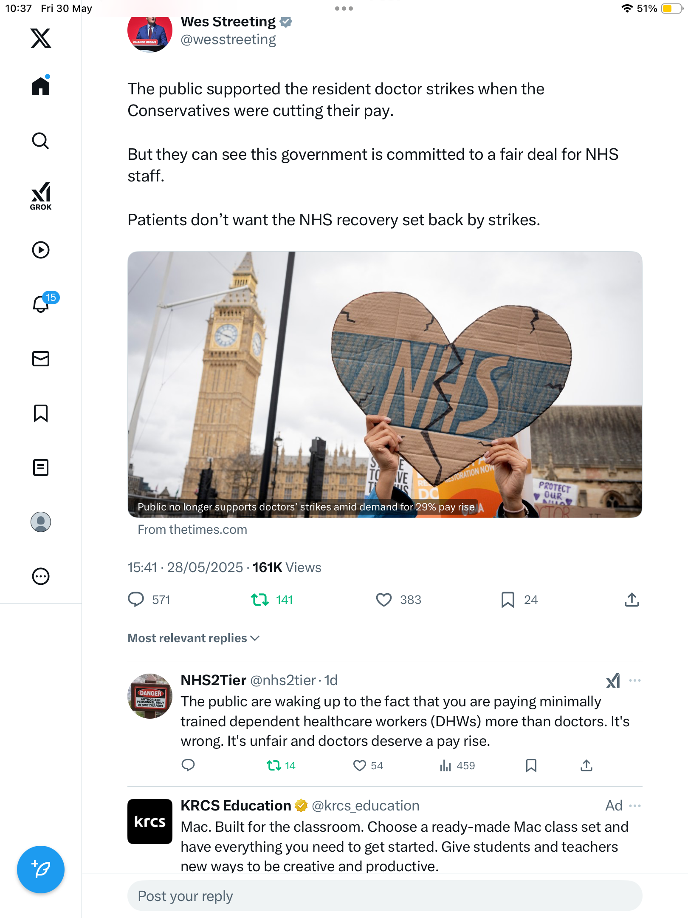Open the search magnifier in sidebar

click(x=41, y=141)
